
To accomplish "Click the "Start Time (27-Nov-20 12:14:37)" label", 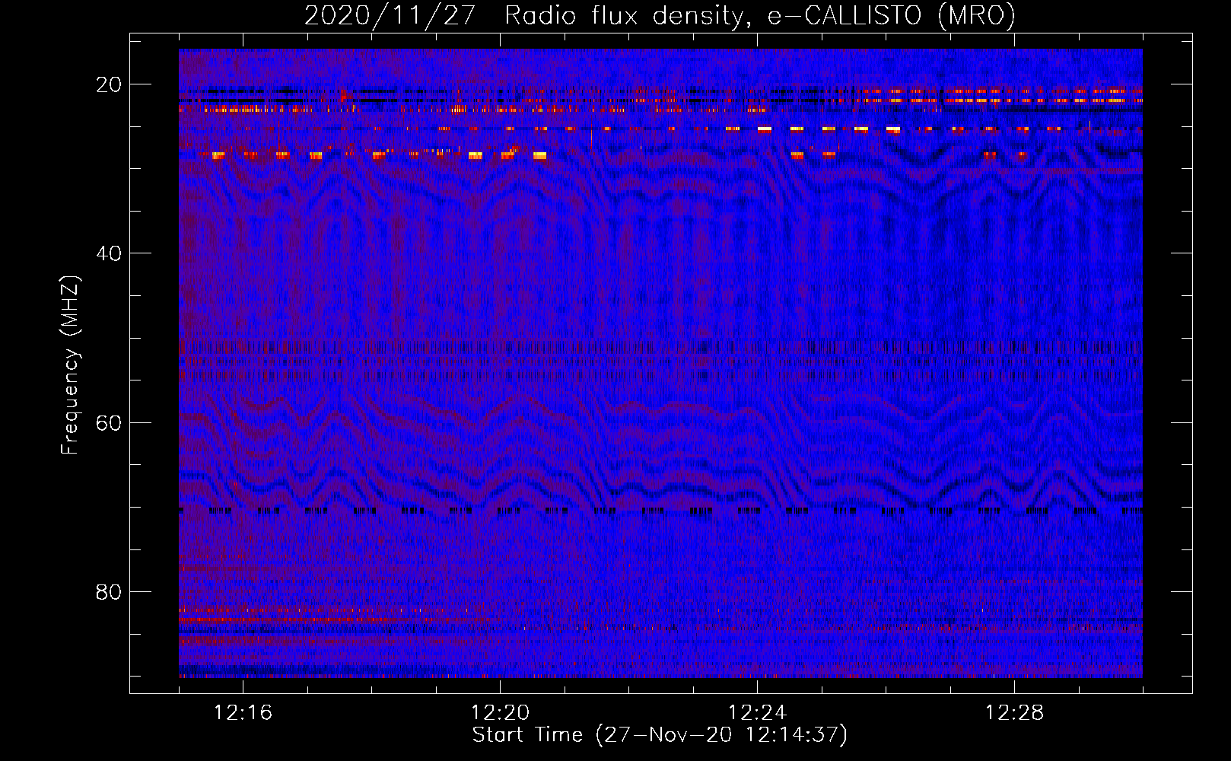I will (x=660, y=735).
